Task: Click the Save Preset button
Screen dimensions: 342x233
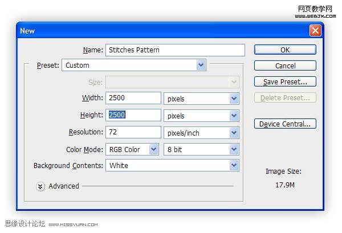Action: pyautogui.click(x=285, y=81)
